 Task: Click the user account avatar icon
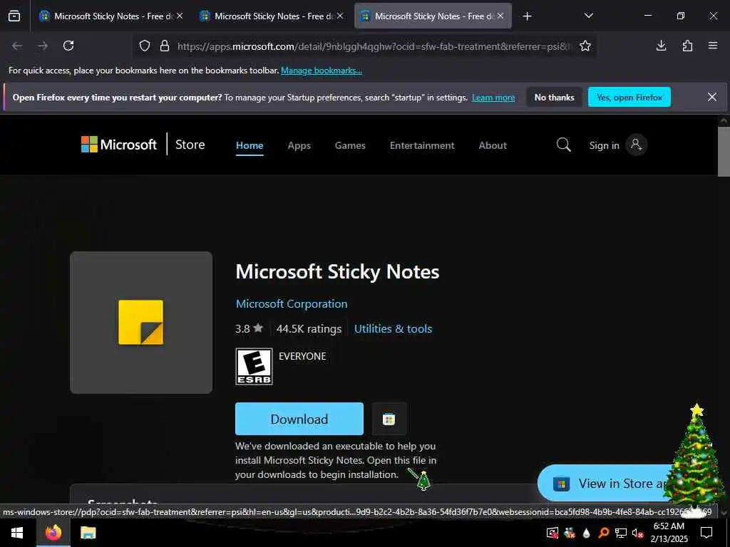click(636, 145)
